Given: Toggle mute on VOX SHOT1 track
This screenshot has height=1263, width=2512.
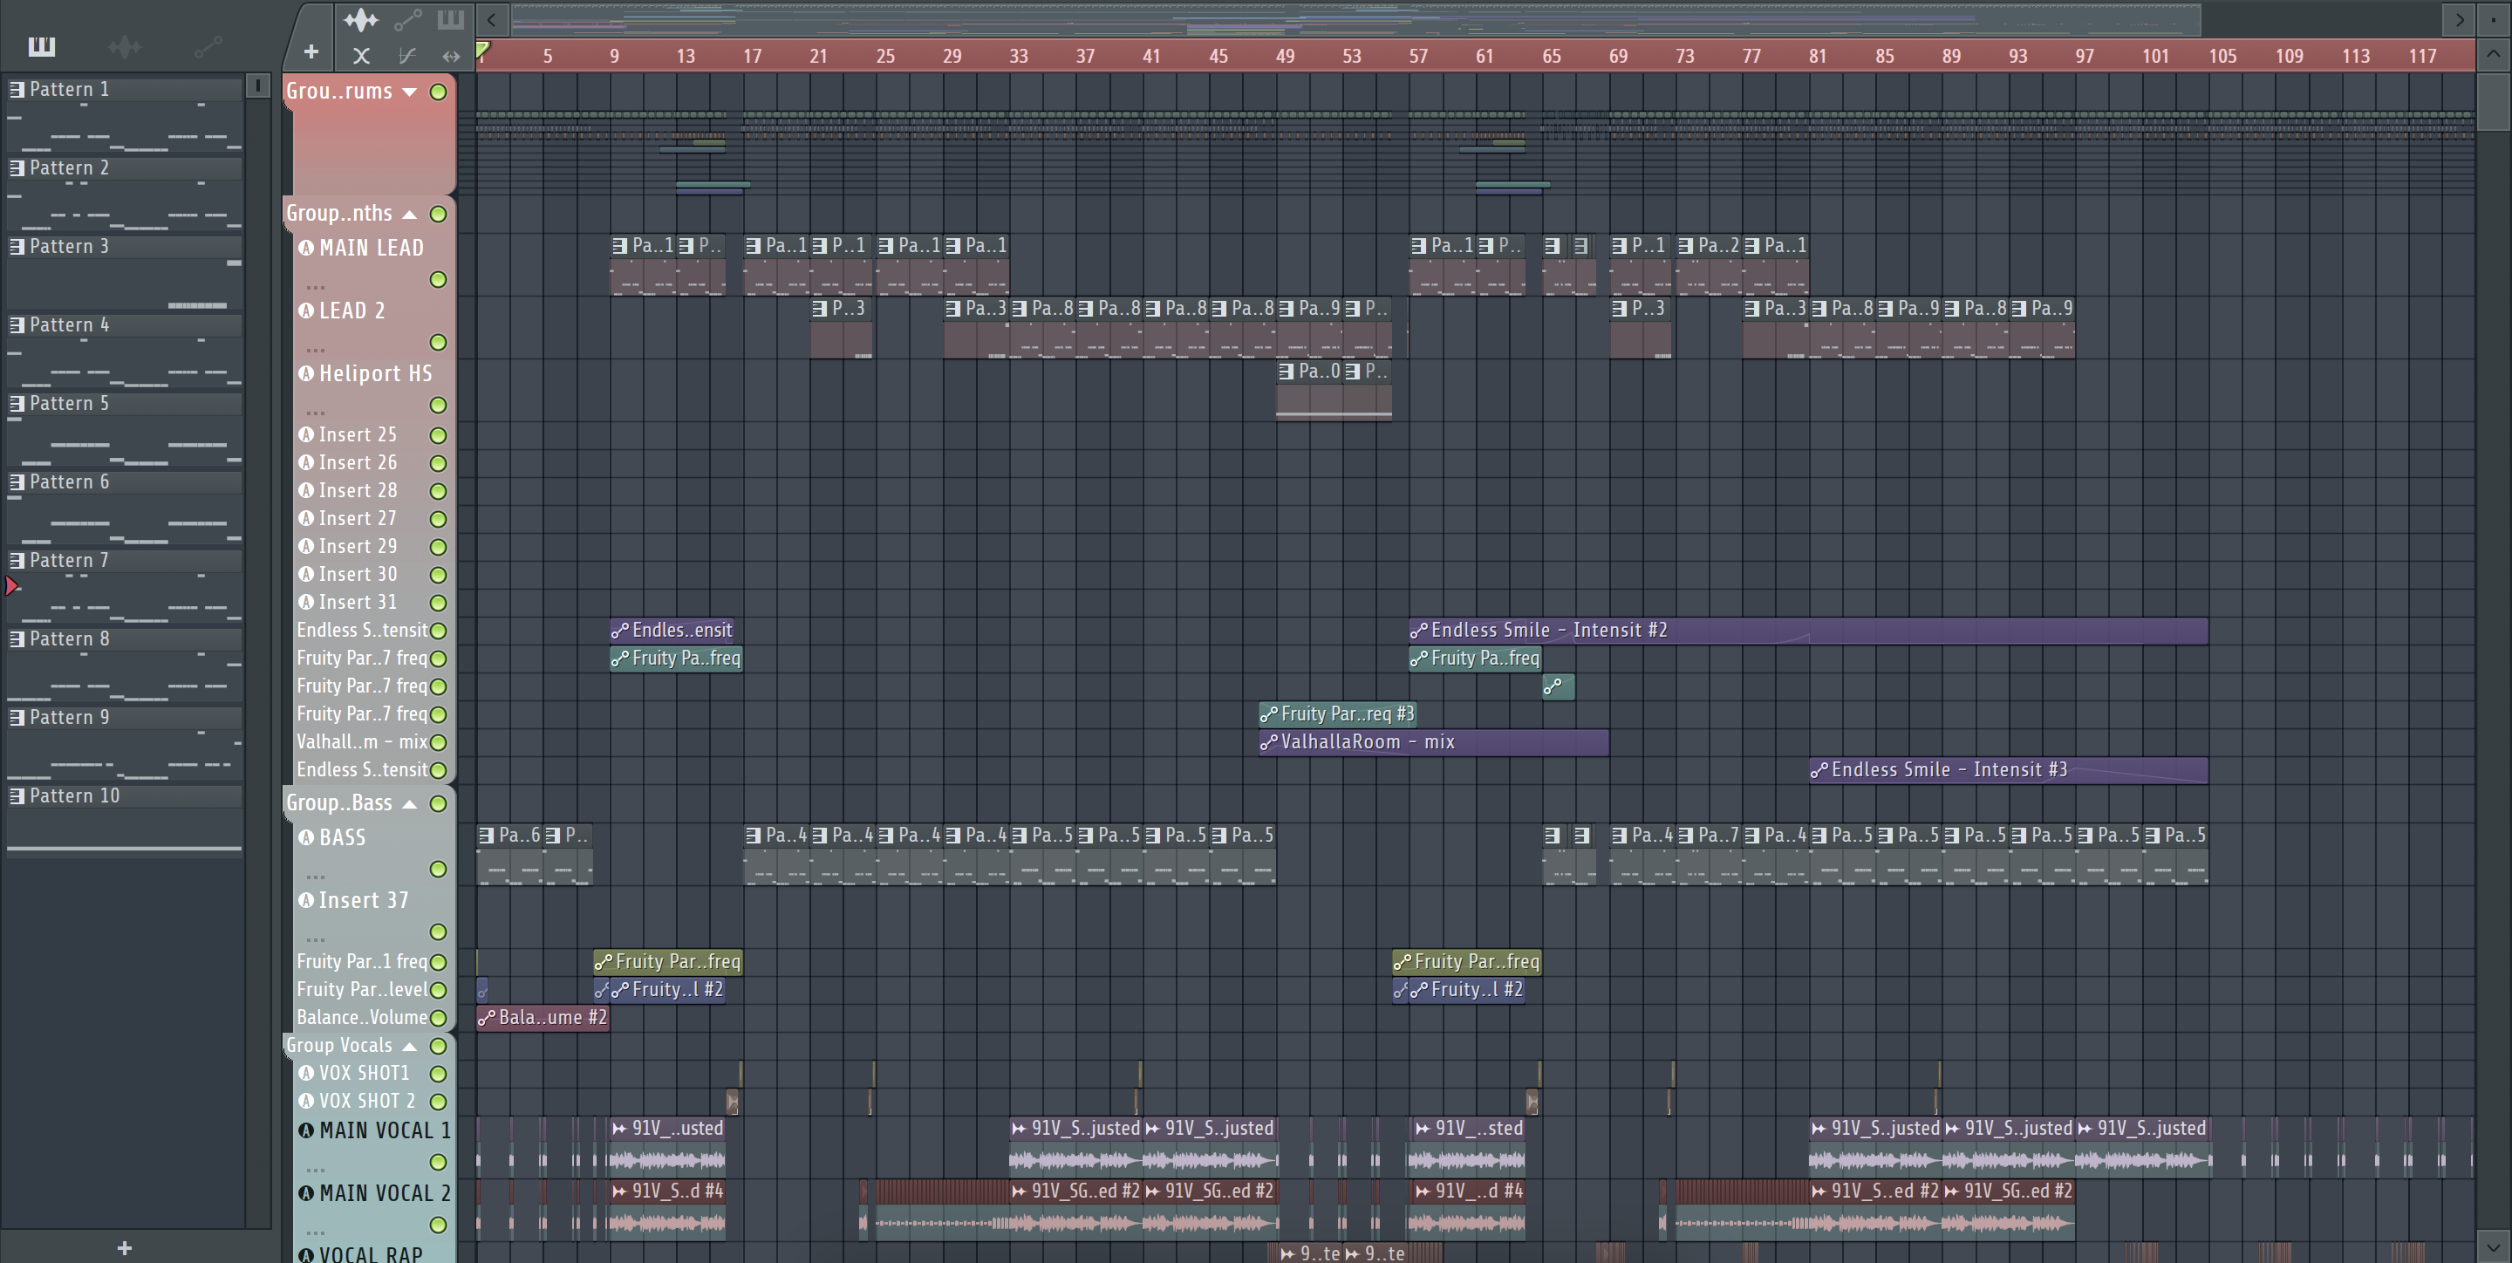Looking at the screenshot, I should [439, 1074].
